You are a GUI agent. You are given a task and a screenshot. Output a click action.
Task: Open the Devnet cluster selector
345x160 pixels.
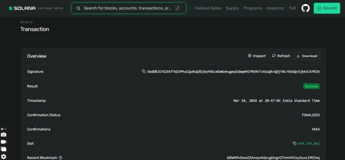click(x=327, y=9)
